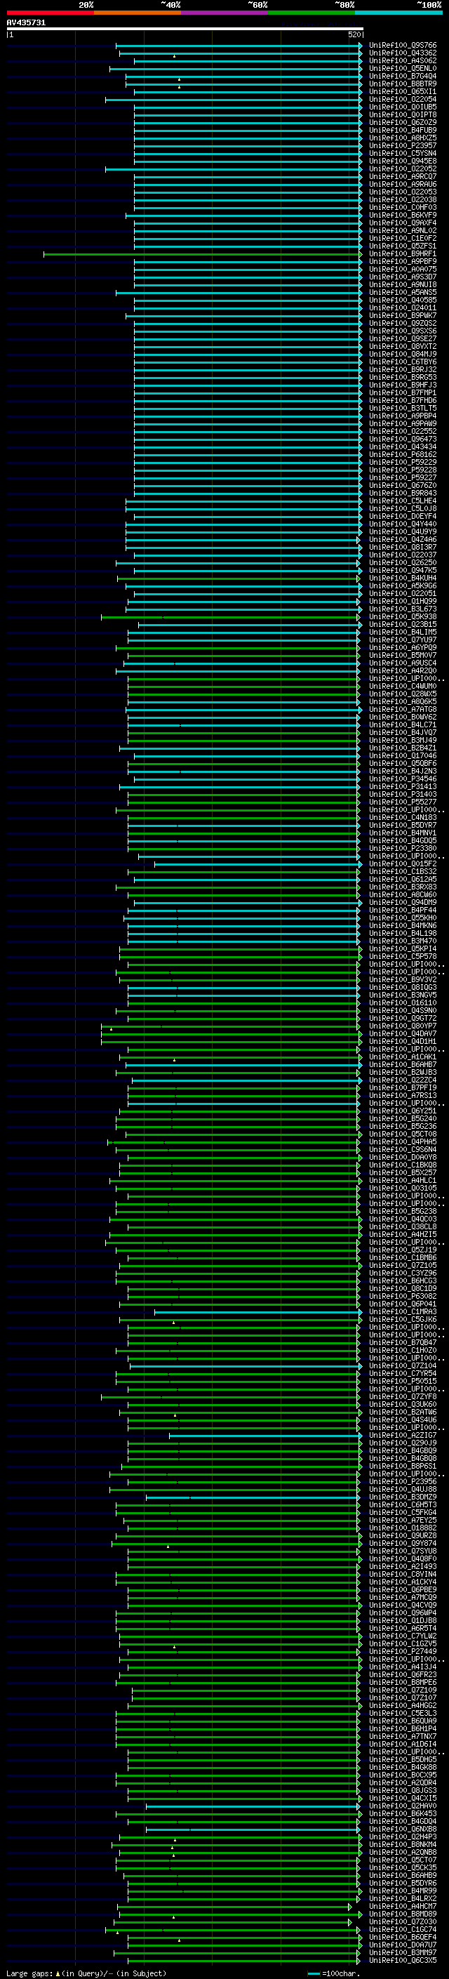The image size is (449, 1979).
Task: Select the UniRef100_A6YPQ9 label
Action: pyautogui.click(x=402, y=648)
